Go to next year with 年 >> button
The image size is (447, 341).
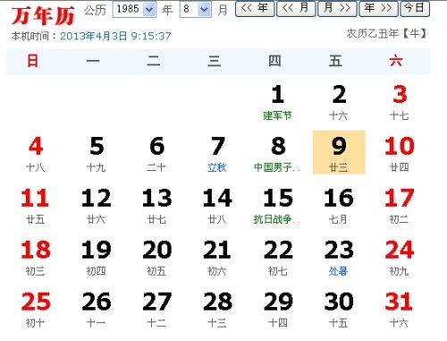(x=378, y=9)
